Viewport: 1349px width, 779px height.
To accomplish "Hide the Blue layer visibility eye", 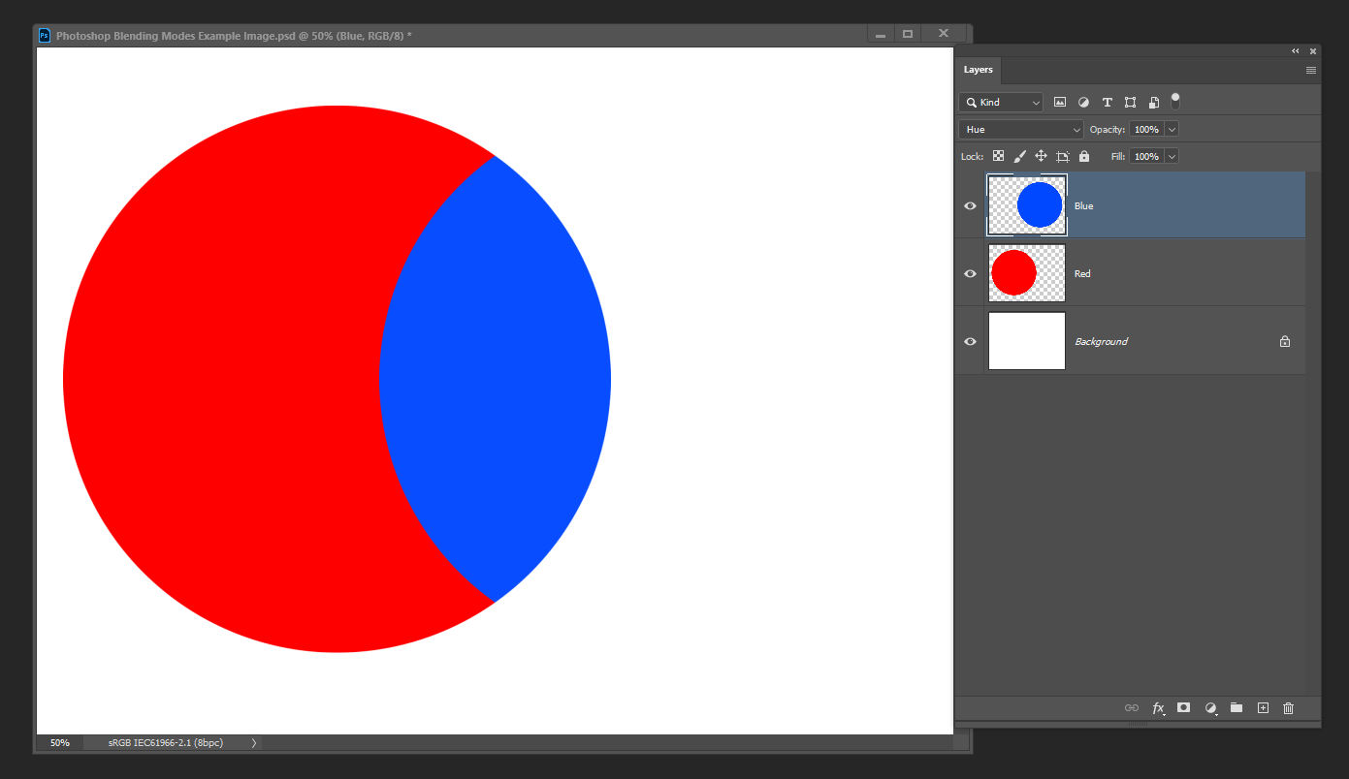I will [970, 205].
